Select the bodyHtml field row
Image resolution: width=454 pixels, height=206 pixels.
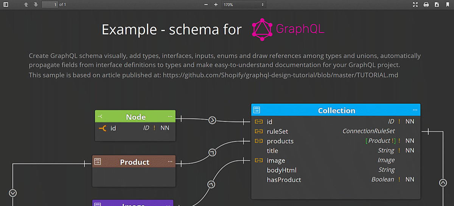(336, 170)
